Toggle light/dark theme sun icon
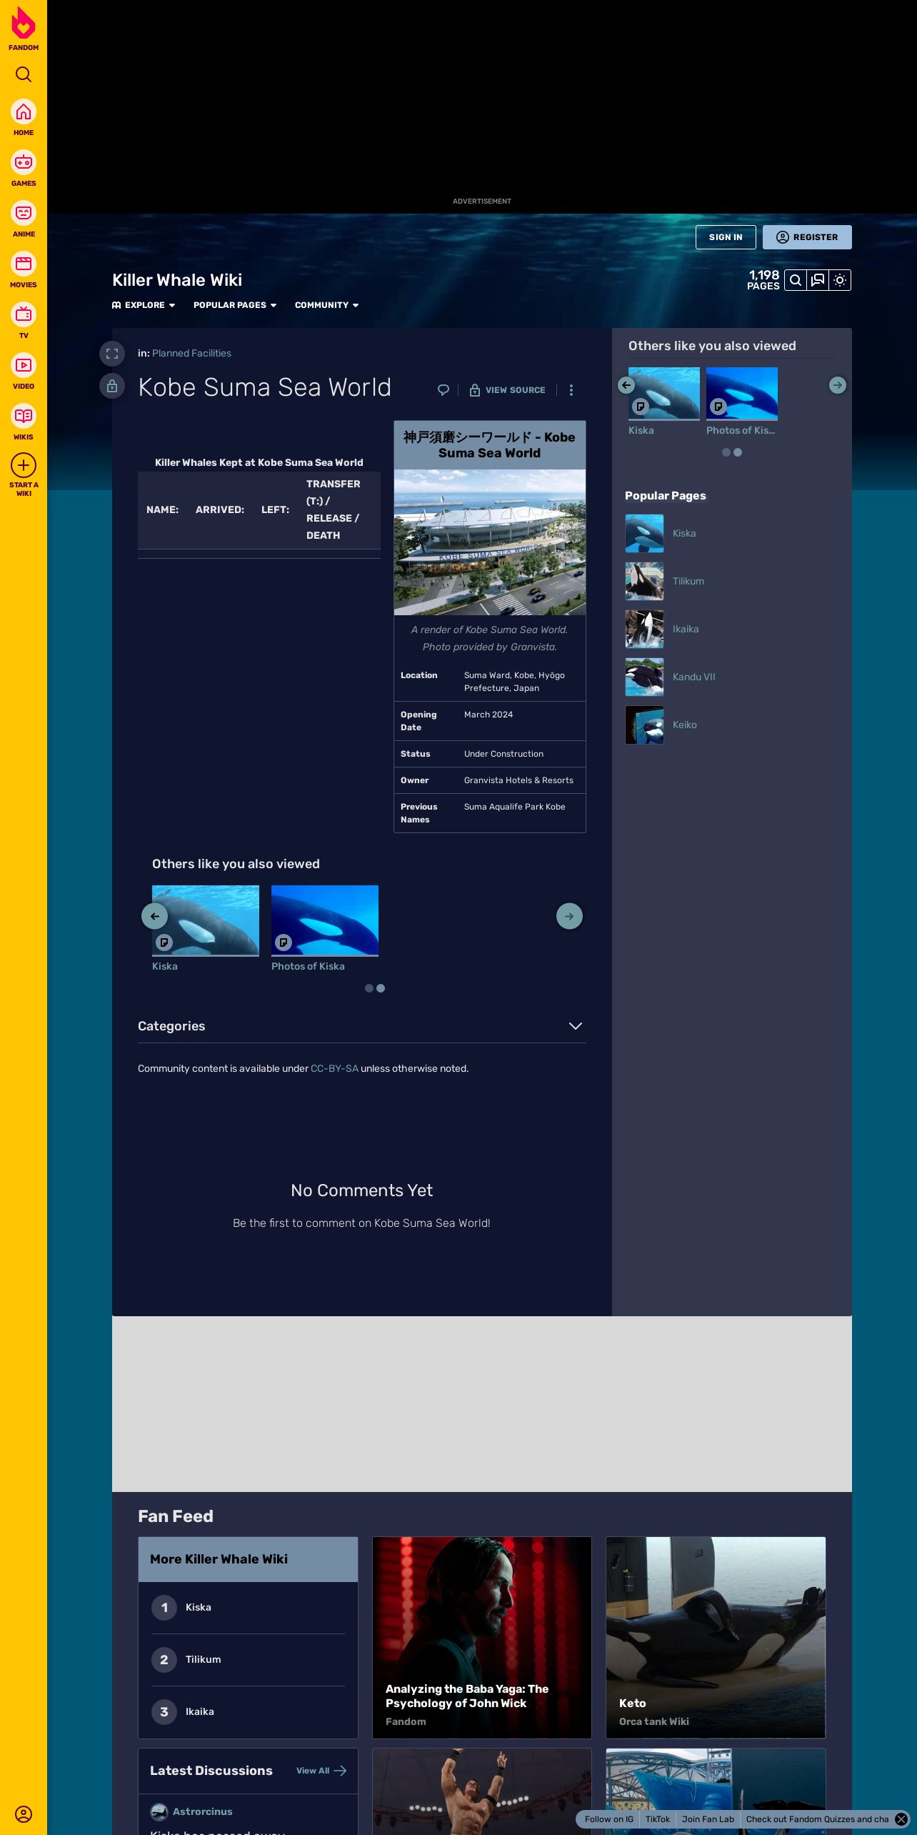The image size is (917, 1835). (x=840, y=280)
